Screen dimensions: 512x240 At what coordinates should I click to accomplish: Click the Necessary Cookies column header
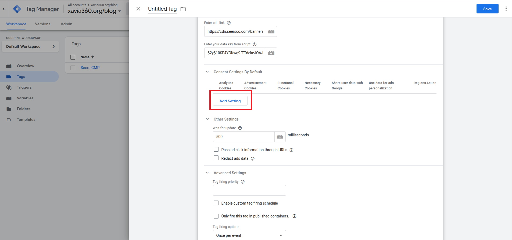click(x=313, y=85)
